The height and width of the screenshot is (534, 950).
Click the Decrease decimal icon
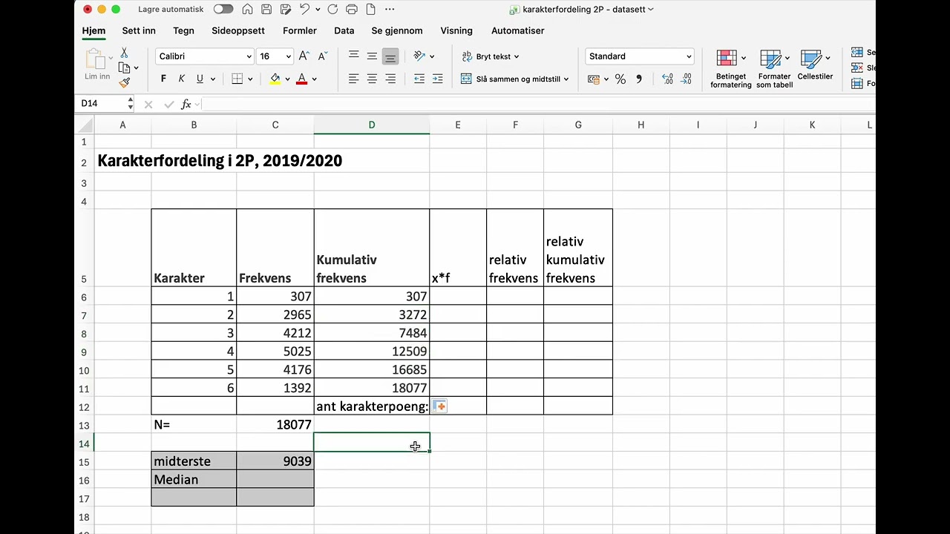coord(687,79)
